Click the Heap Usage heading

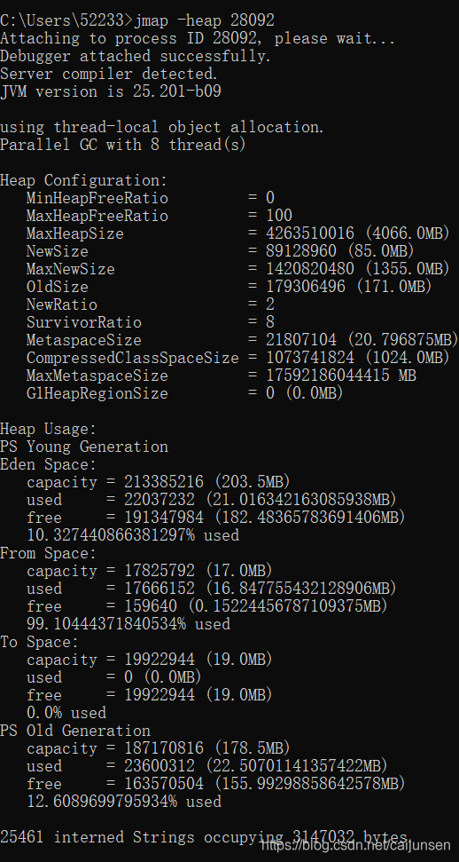pyautogui.click(x=49, y=429)
